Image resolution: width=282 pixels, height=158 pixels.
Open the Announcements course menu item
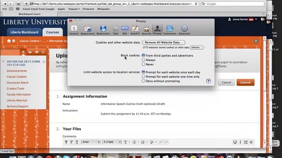(x=17, y=71)
